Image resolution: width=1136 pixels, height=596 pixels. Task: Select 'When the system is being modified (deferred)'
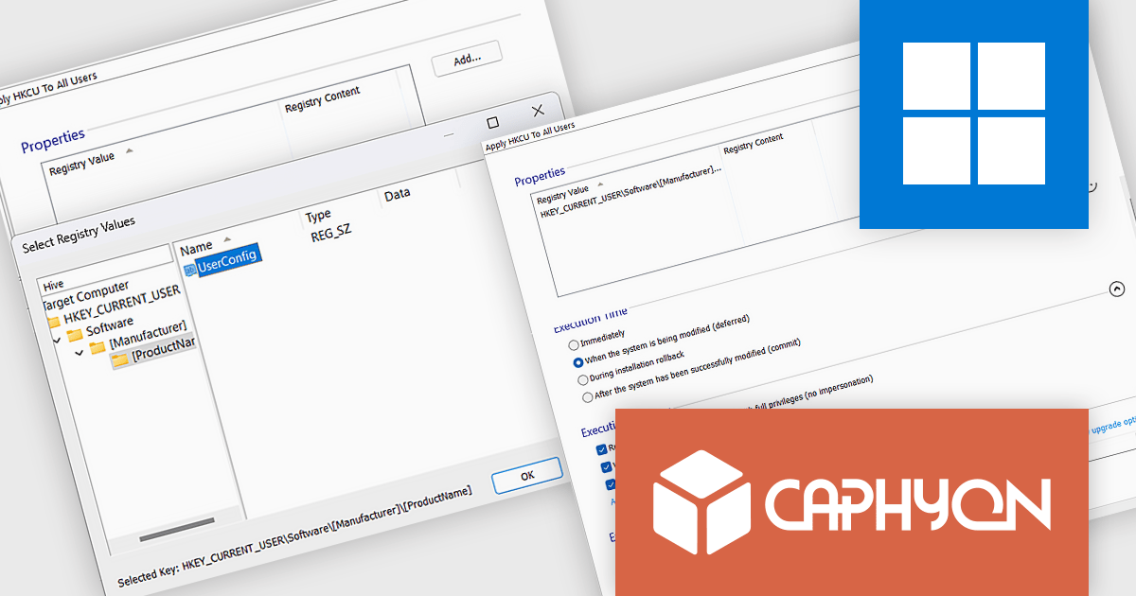coord(578,362)
